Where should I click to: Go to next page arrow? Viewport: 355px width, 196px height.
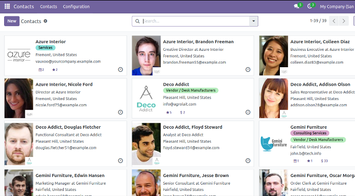pyautogui.click(x=344, y=21)
